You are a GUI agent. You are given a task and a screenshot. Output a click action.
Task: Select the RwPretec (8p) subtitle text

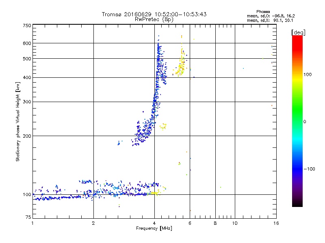(154, 19)
